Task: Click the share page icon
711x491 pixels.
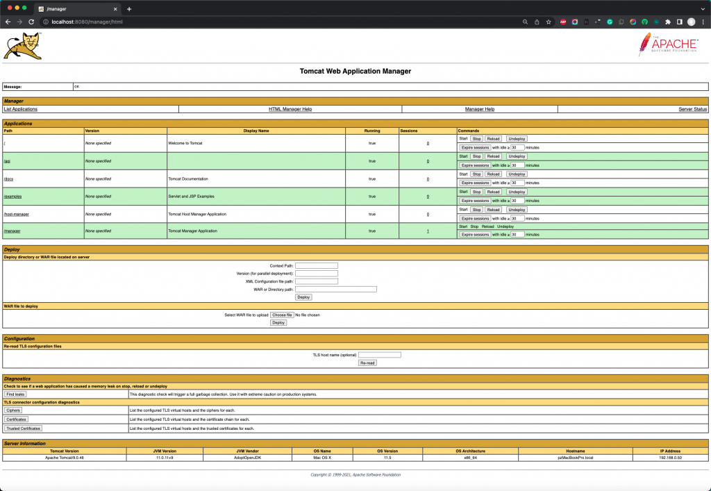Action: (537, 22)
